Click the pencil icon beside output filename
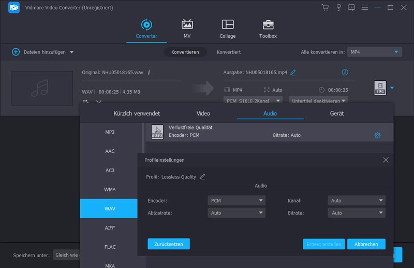The image size is (414, 268). click(x=293, y=73)
